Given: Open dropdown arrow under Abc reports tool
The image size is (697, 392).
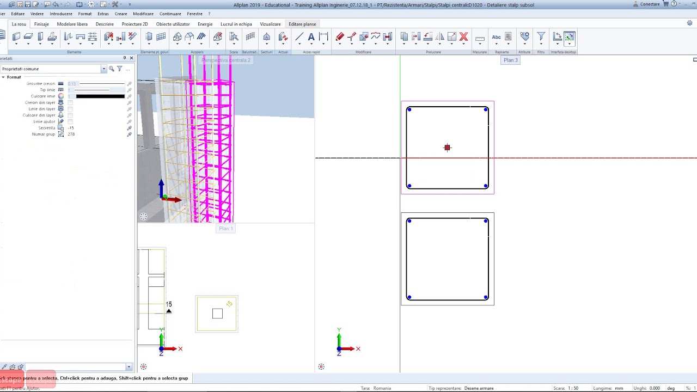Looking at the screenshot, I should coord(496,45).
